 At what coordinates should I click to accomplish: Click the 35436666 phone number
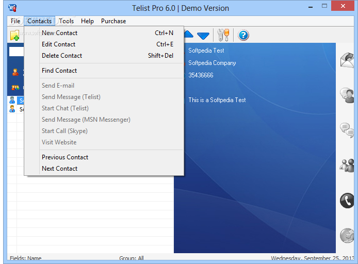(x=201, y=75)
